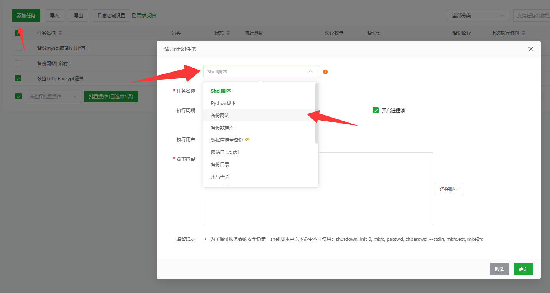Select 网站日志切割 option in list
The image size is (550, 293).
click(225, 152)
